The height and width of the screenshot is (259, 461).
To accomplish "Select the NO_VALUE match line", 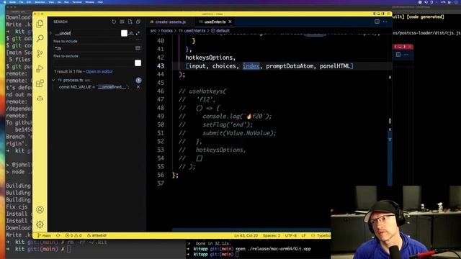I will click(94, 87).
